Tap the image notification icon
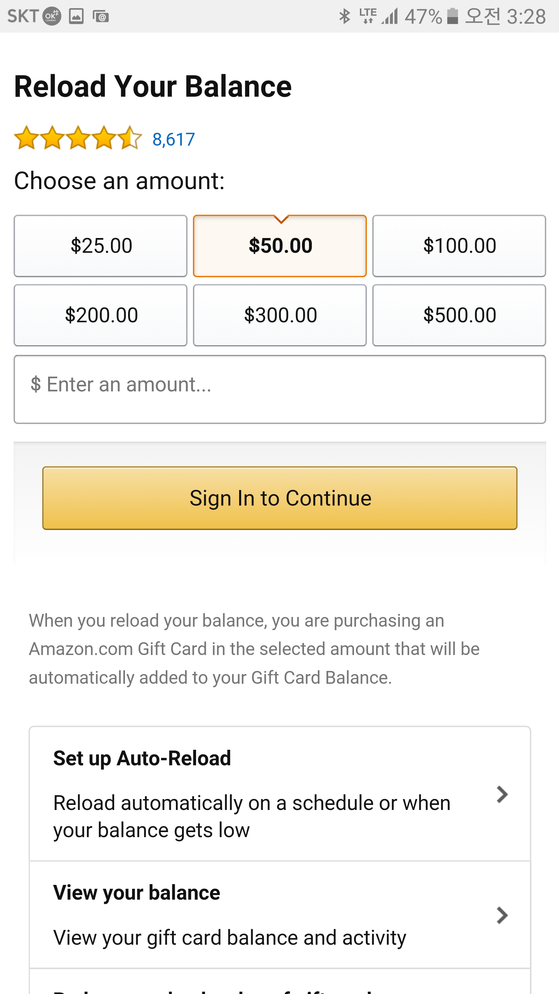The height and width of the screenshot is (994, 559). click(x=76, y=16)
